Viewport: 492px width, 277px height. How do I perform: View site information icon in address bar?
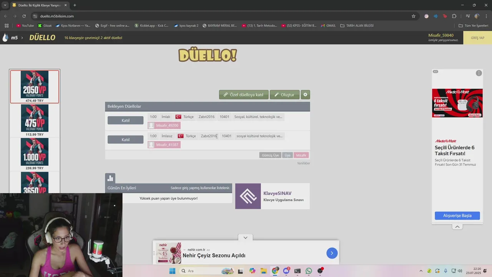(35, 16)
